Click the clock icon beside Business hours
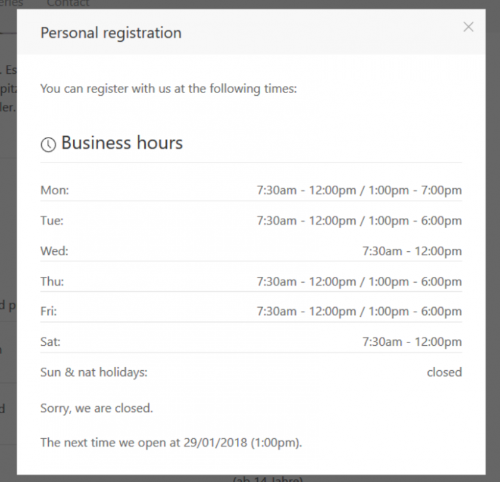This screenshot has width=500, height=482. 48,145
